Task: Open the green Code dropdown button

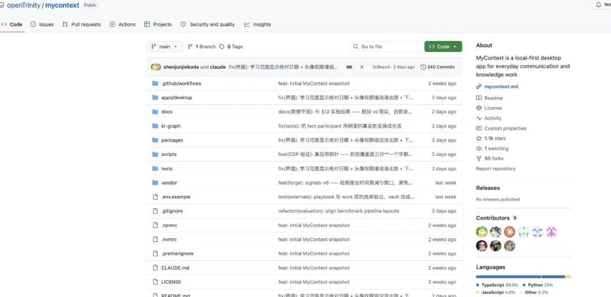Action: click(x=443, y=46)
